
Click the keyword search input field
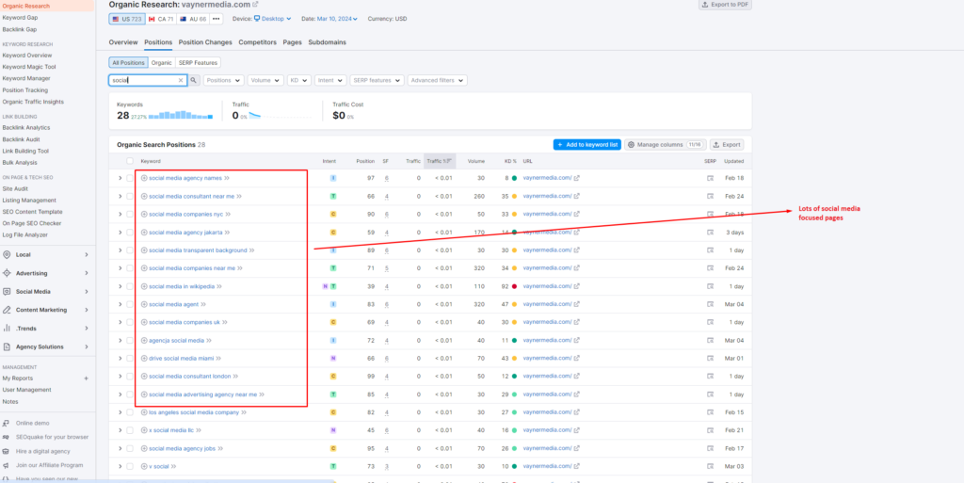pyautogui.click(x=148, y=80)
